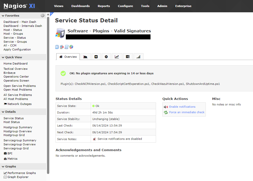Open Operations Center
Image resolution: width=253 pixels, height=181 pixels.
click(x=16, y=77)
